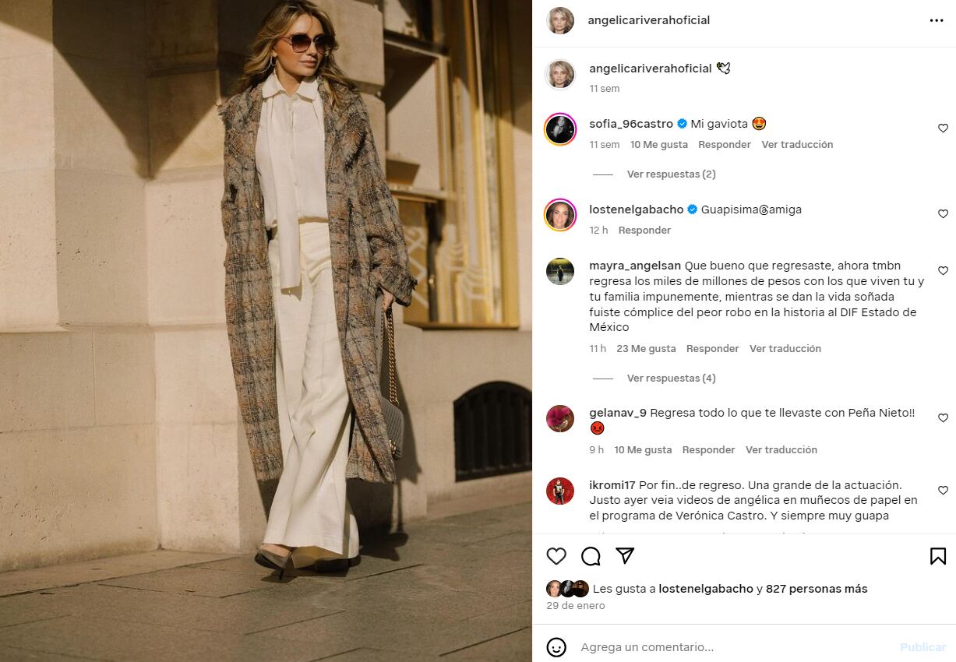Like lostenelgabacho's comment heart
Screen dimensions: 956x662
943,214
